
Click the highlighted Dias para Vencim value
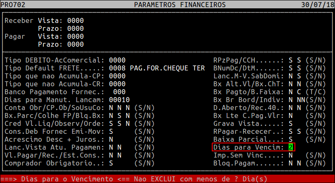click(x=291, y=147)
